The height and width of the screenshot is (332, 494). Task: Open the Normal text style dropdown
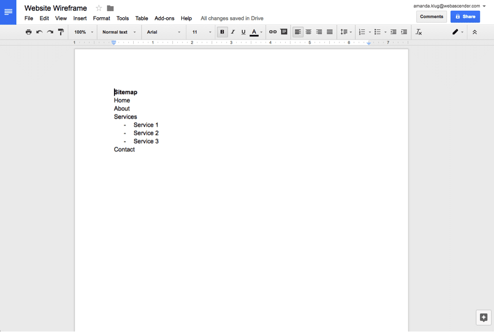(119, 32)
